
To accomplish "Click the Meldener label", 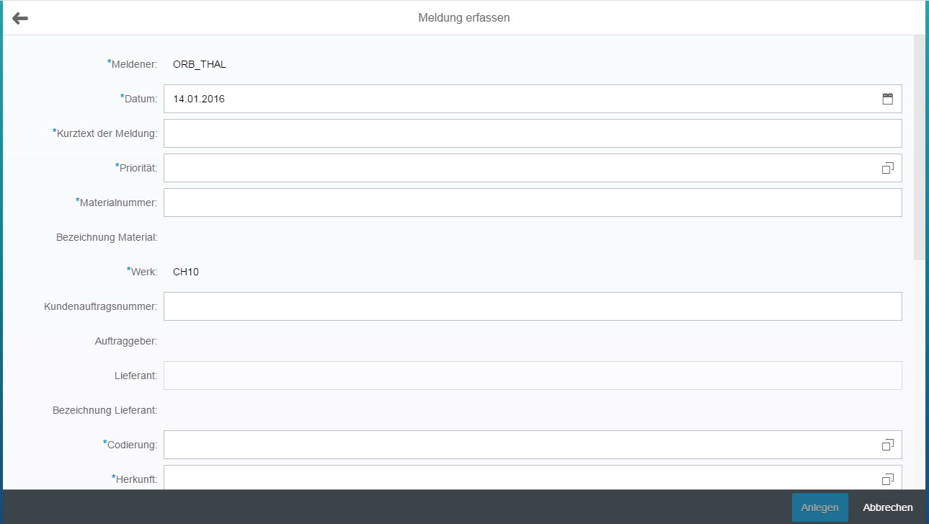I will [133, 64].
